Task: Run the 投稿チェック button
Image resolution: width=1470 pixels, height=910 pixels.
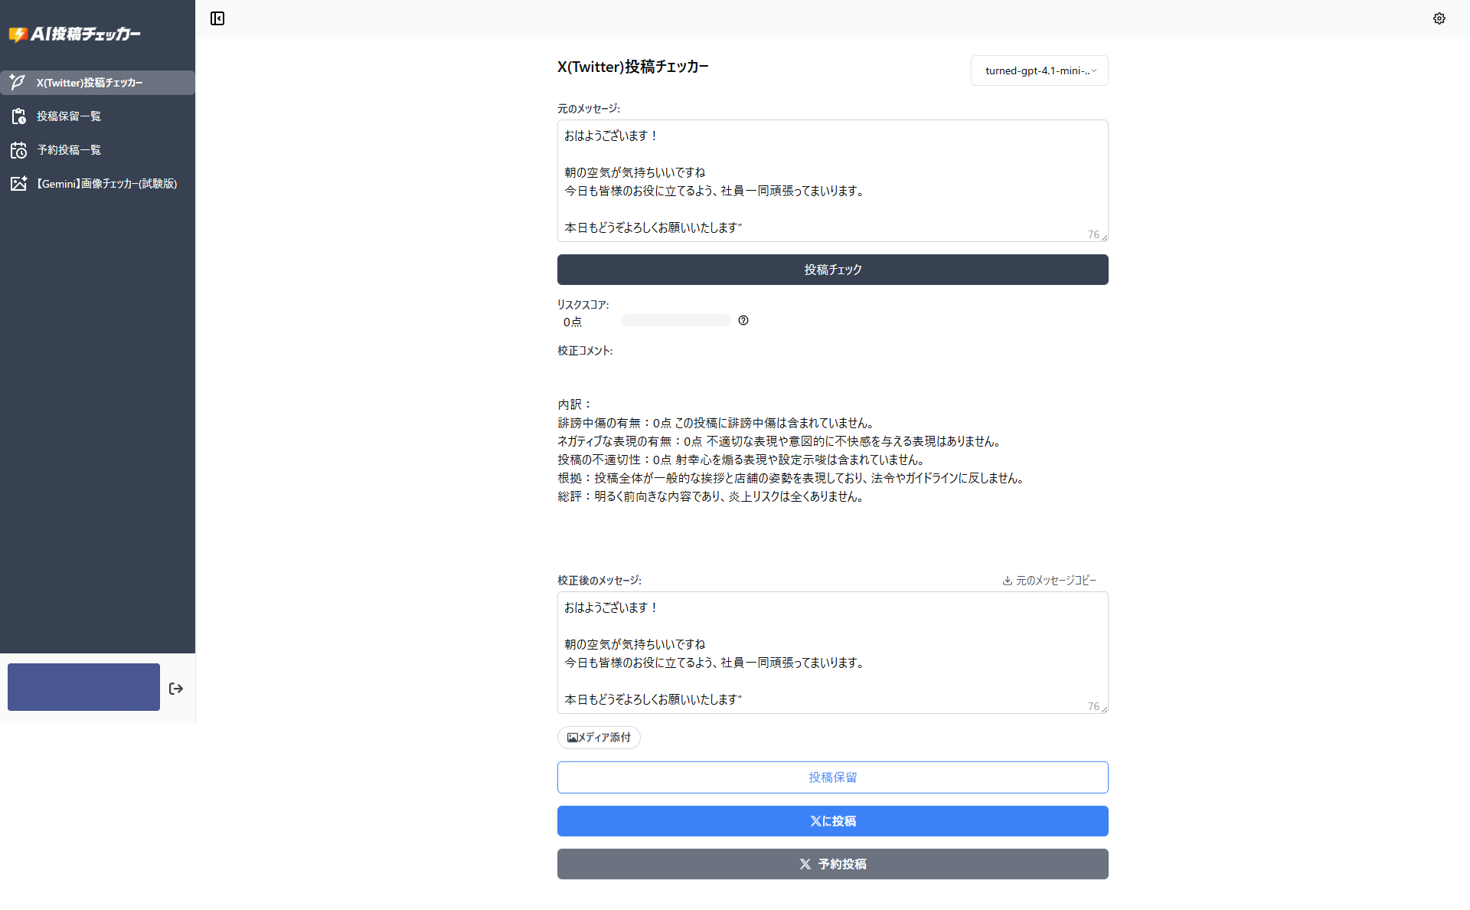Action: point(832,269)
